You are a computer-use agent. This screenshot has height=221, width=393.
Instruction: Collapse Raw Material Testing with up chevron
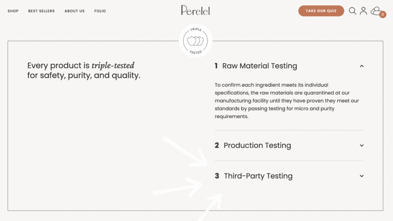(x=362, y=66)
